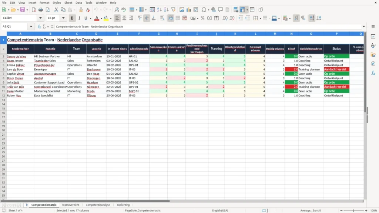Viewport: 379px width, 213px height.
Task: Click the Copy icon
Action: tap(63, 10)
